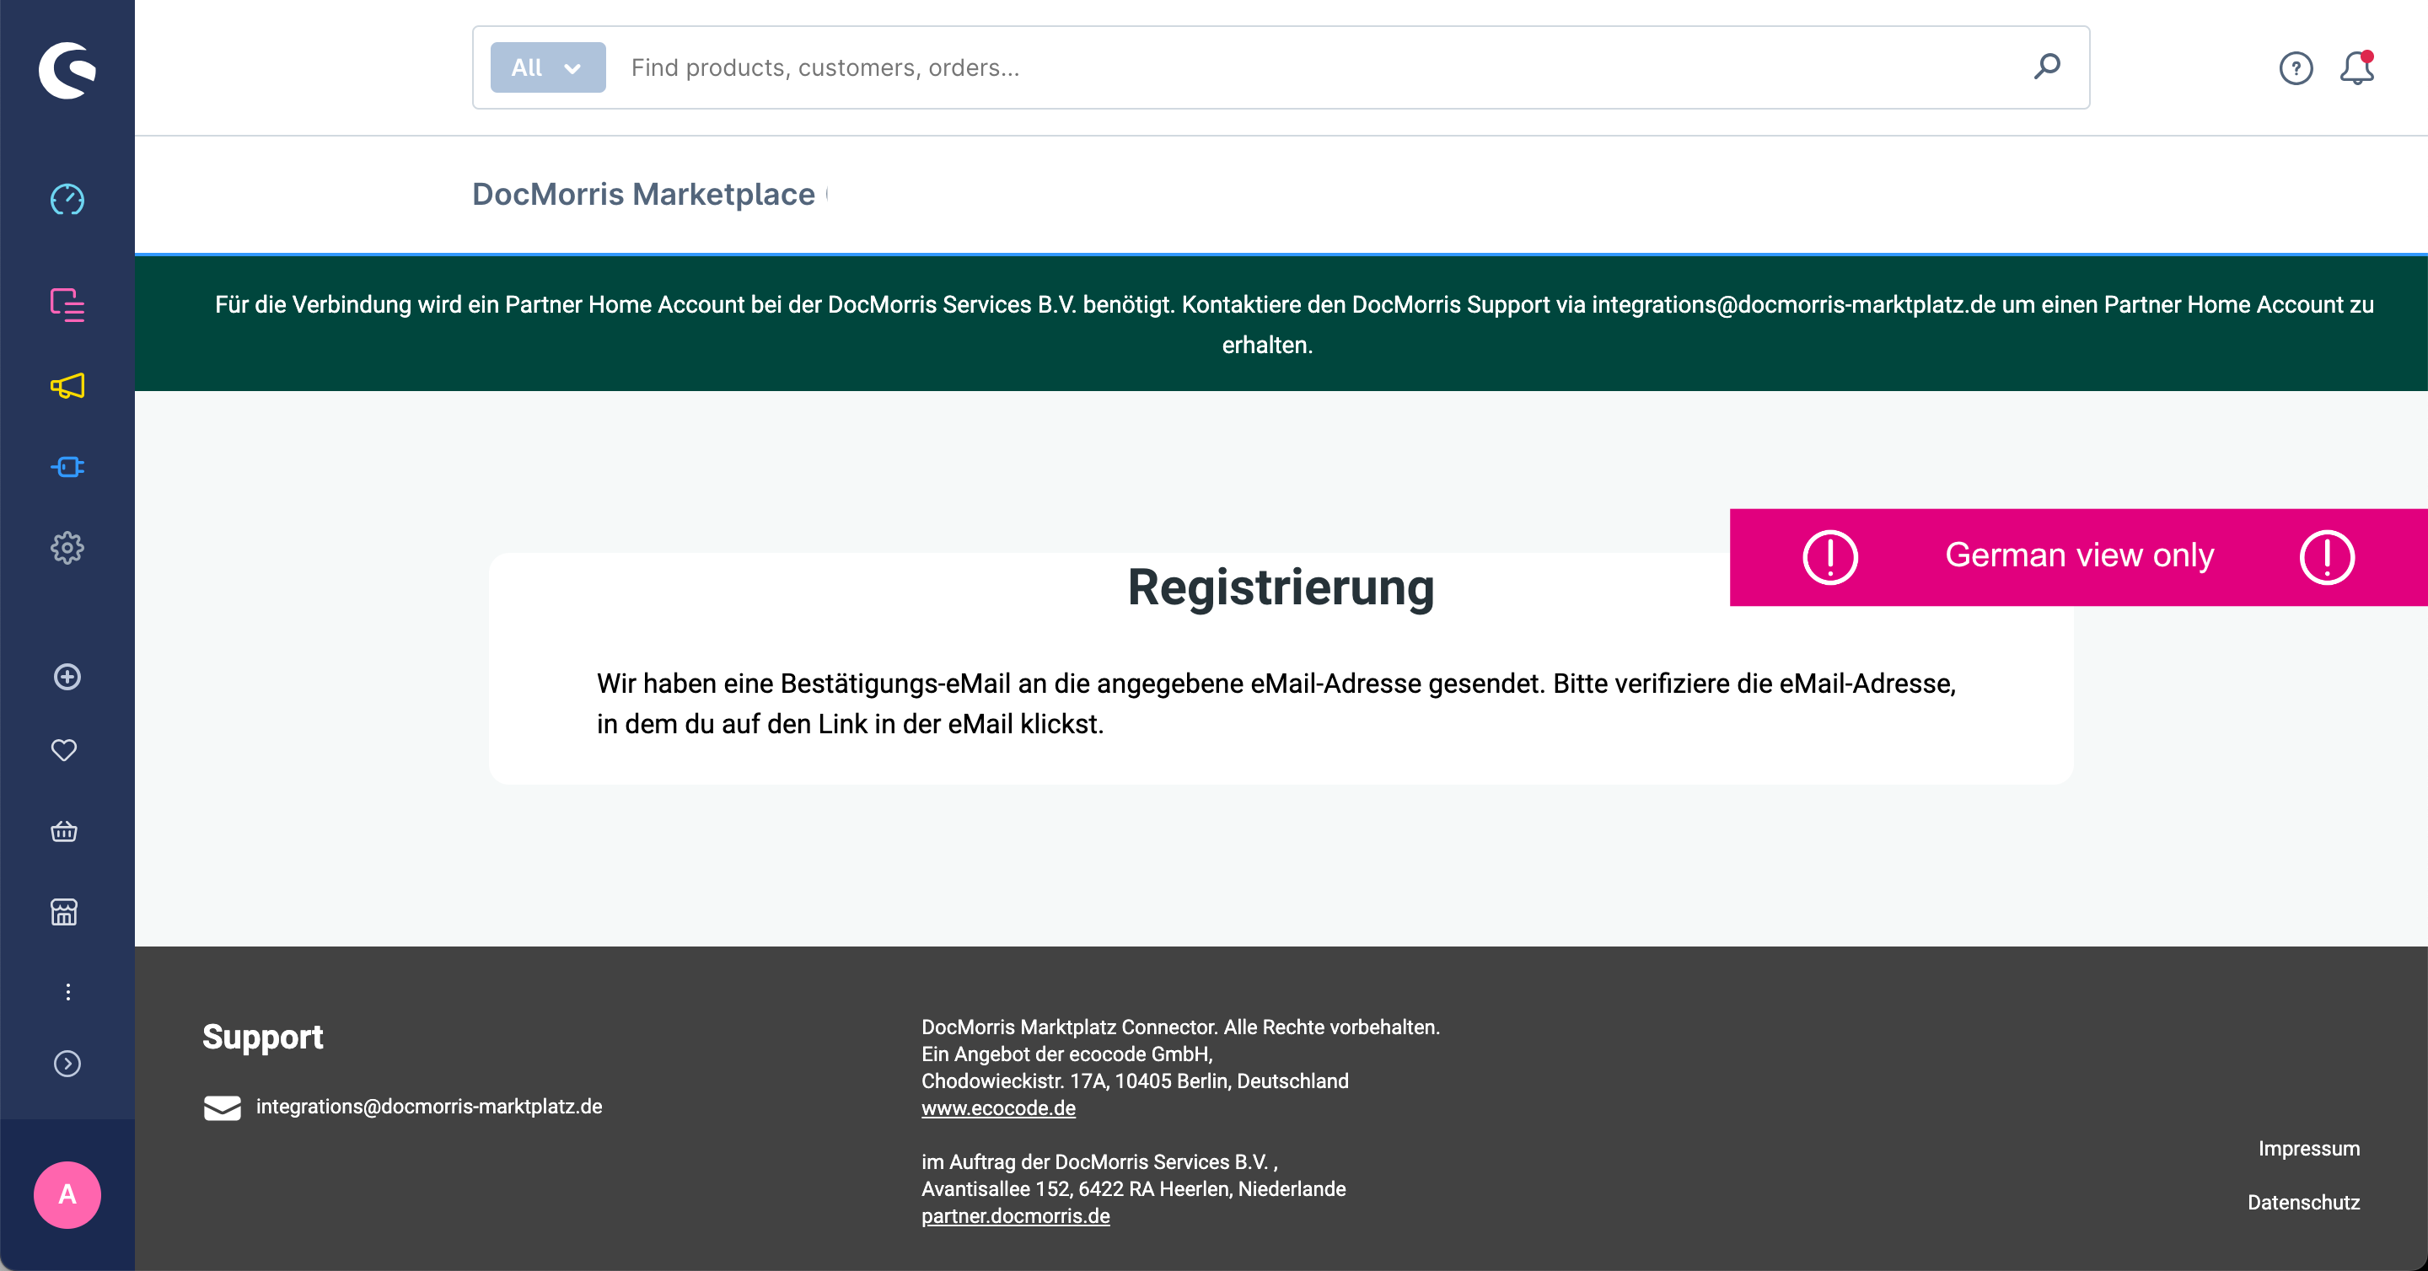Screen dimensions: 2428x1271
Task: Open the integrations@docmorris-marktplatz.de footer link
Action: (429, 1107)
